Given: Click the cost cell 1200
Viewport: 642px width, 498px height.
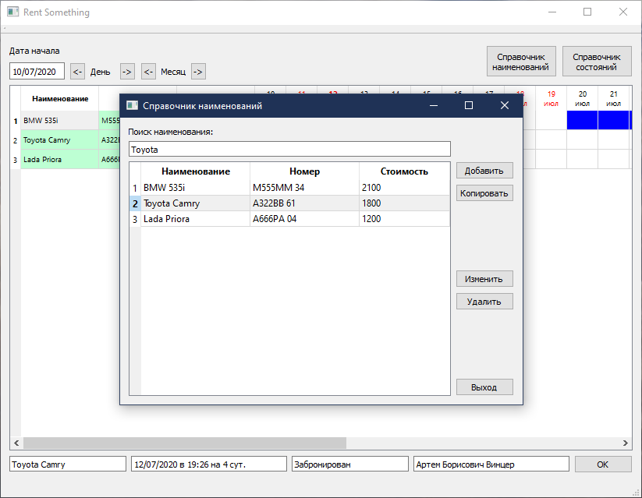Looking at the screenshot, I should (405, 219).
